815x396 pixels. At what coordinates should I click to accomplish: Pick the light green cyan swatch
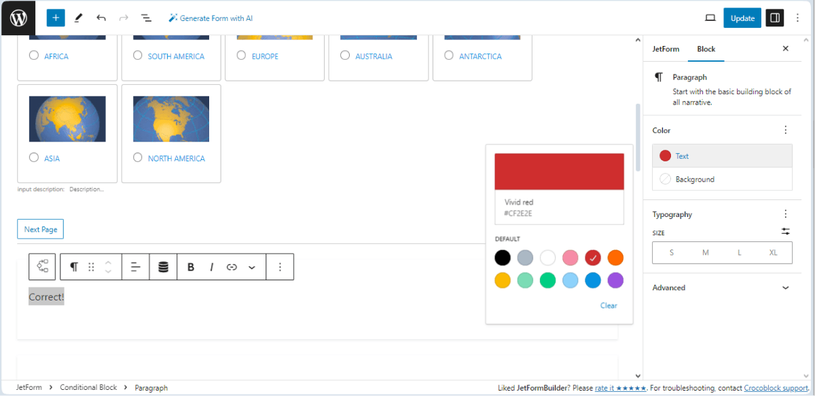pos(525,280)
